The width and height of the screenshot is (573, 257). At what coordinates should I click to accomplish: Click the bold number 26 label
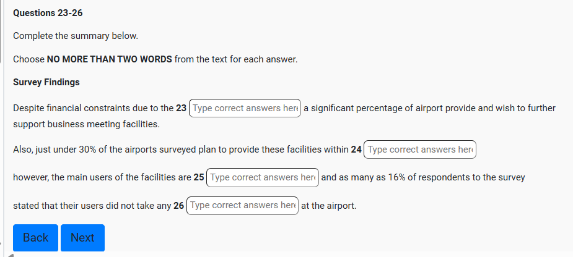(x=179, y=205)
